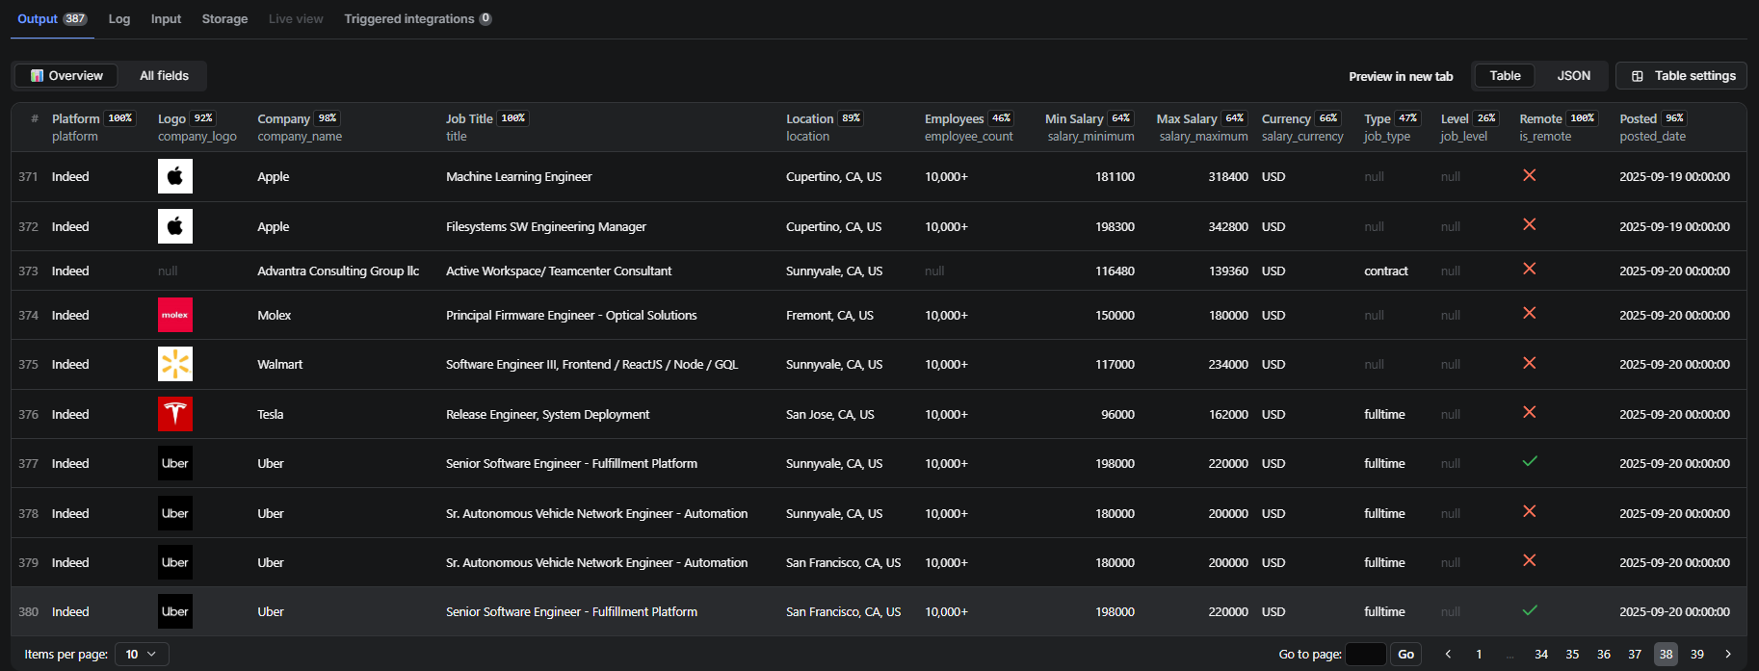Viewport: 1759px width, 671px height.
Task: Select Release Engineer, System Deployment cell
Action: coord(547,415)
